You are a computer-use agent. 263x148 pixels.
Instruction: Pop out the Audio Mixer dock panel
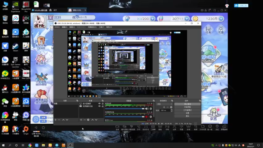154,101
